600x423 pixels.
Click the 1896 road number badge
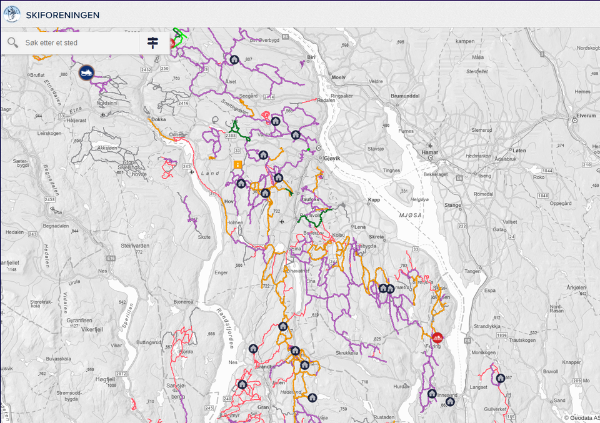click(502, 335)
